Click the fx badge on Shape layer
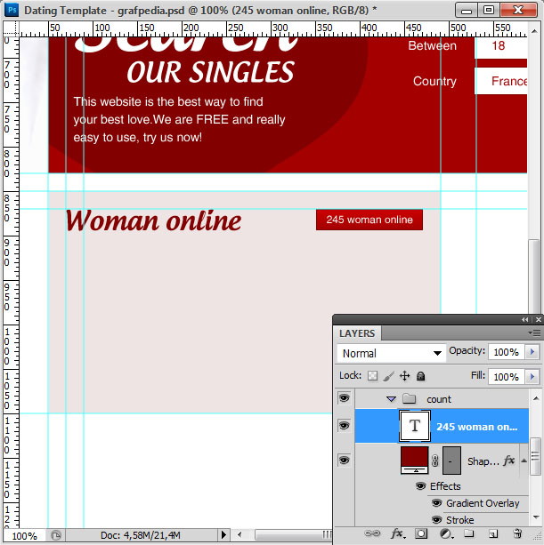Image resolution: width=544 pixels, height=545 pixels. coord(509,461)
